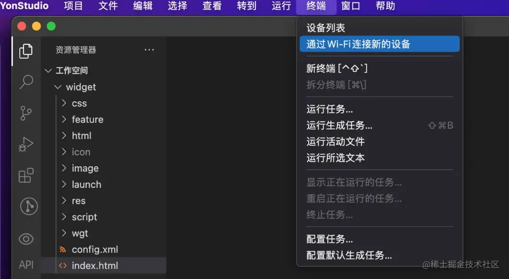Open the eye preview icon in sidebar

coord(26,239)
